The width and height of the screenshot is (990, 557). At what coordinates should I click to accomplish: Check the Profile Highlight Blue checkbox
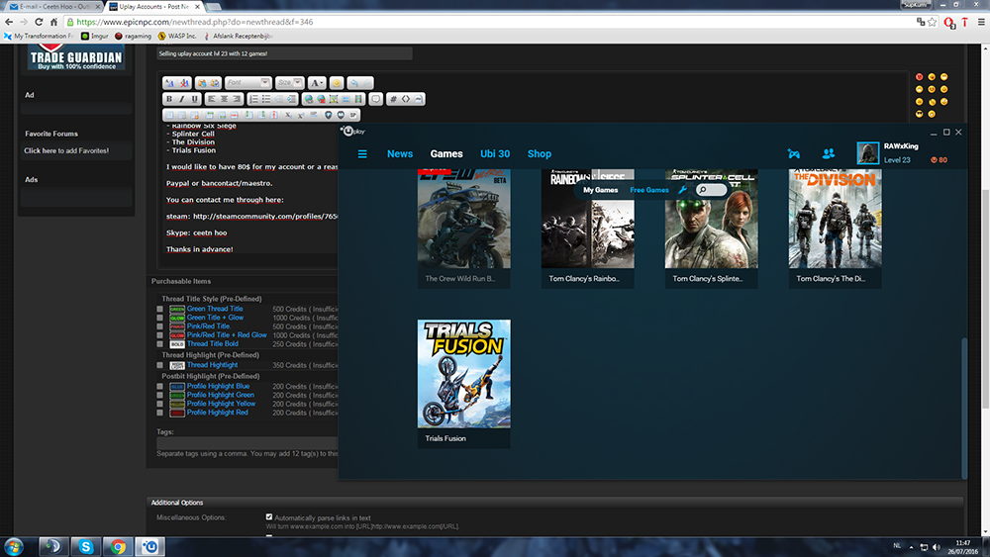[159, 387]
